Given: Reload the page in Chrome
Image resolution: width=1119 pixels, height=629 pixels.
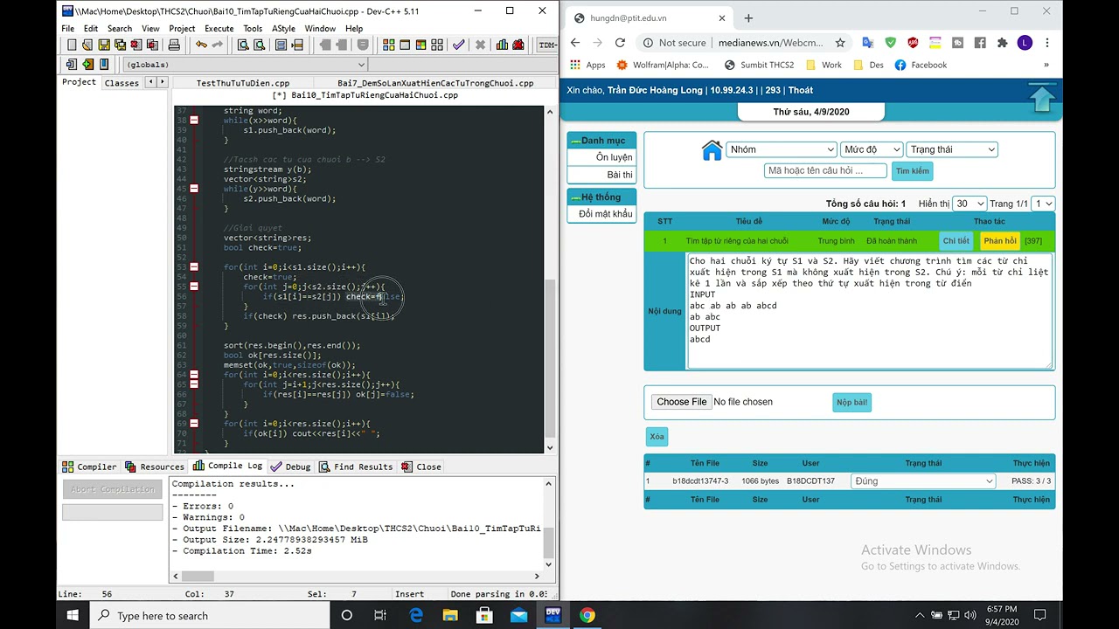Looking at the screenshot, I should click(620, 43).
